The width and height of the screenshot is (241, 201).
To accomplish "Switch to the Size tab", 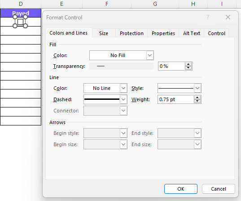I will coord(104,33).
